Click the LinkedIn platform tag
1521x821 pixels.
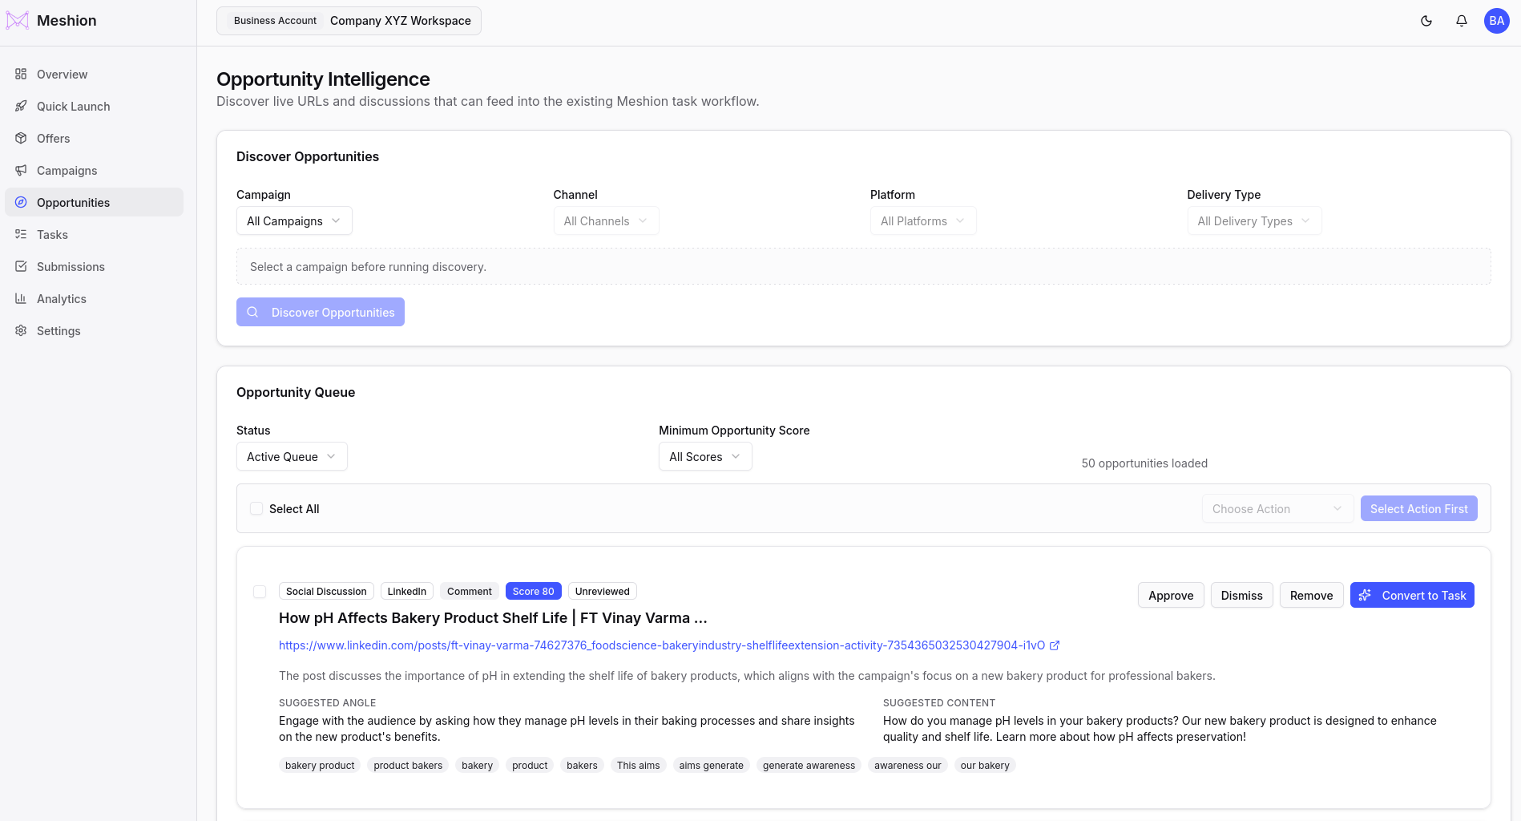[407, 591]
